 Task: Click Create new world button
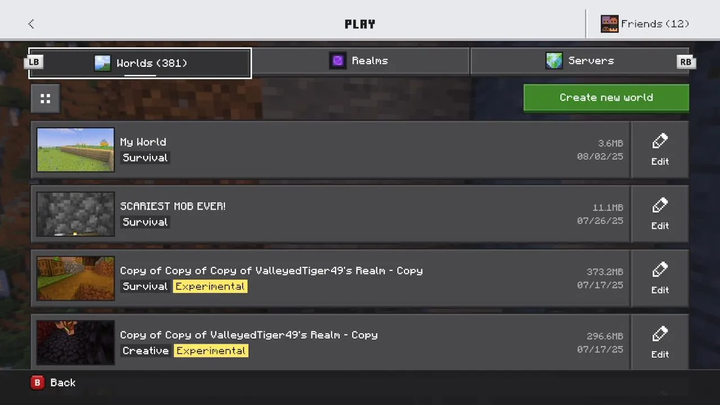[606, 98]
